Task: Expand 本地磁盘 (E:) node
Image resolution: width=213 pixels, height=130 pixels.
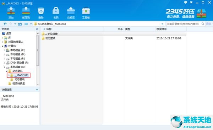Action: point(5,59)
